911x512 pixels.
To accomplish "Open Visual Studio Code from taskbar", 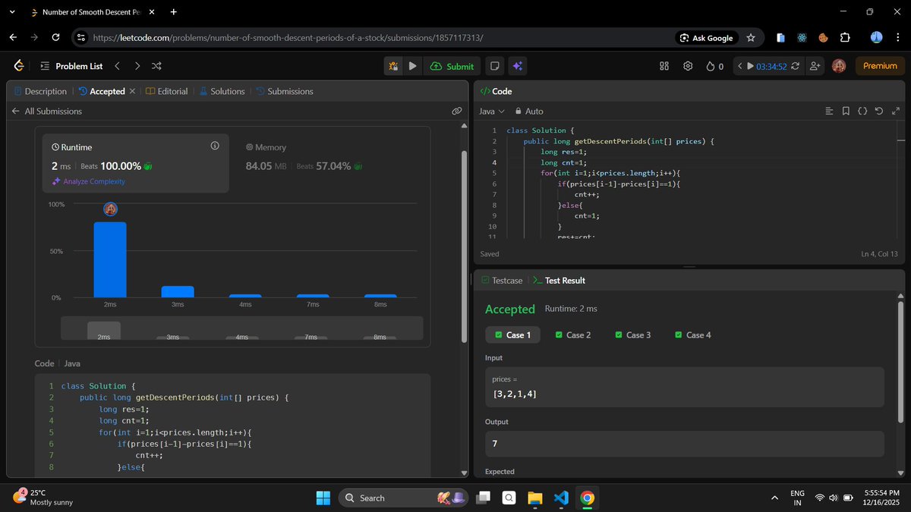I will tap(561, 498).
